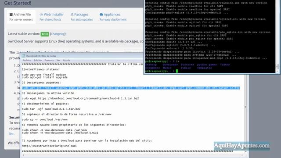281x158 pixels.
Task: Click the chown /media/pi/LACIE line
Action: [x=60, y=133]
